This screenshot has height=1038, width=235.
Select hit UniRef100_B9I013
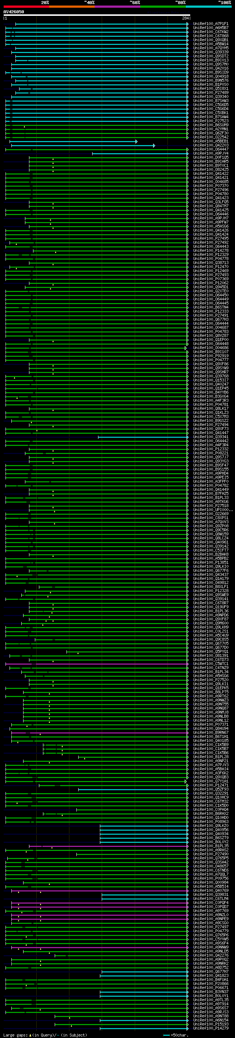[210, 60]
